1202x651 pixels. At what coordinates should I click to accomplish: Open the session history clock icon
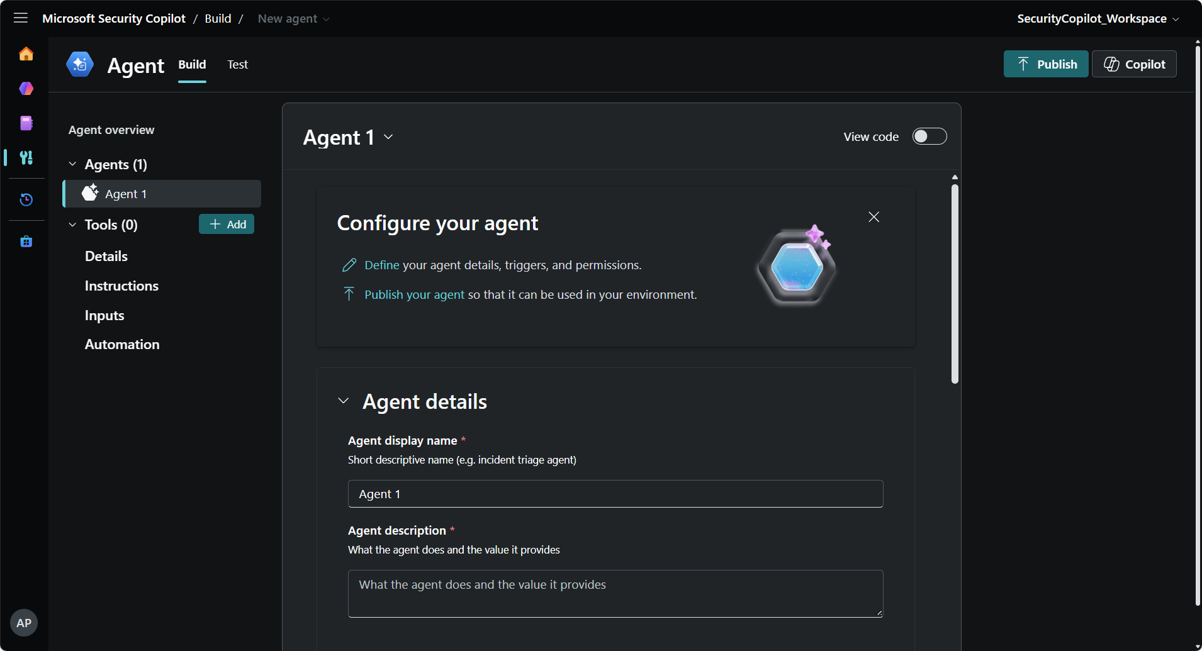point(26,200)
